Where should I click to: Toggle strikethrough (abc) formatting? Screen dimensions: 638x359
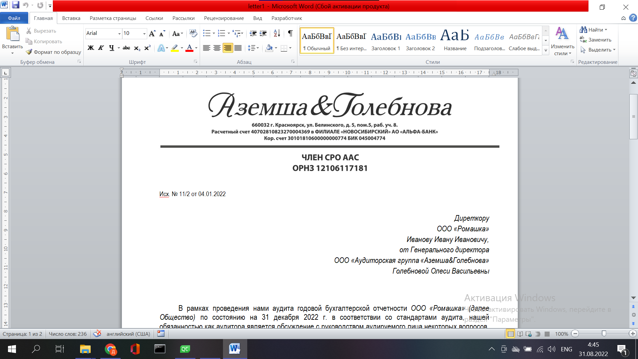126,48
